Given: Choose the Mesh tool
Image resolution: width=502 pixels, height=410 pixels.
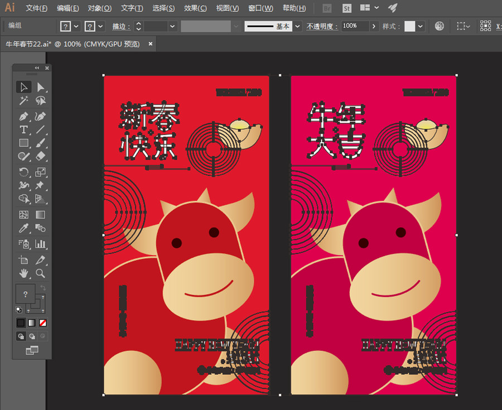Looking at the screenshot, I should (23, 214).
